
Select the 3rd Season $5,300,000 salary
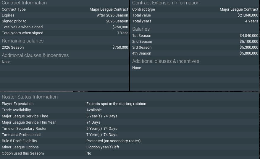tap(249, 47)
